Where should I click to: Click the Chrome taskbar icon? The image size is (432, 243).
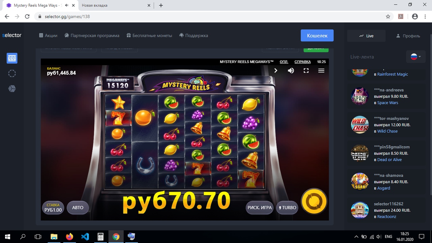[116, 237]
